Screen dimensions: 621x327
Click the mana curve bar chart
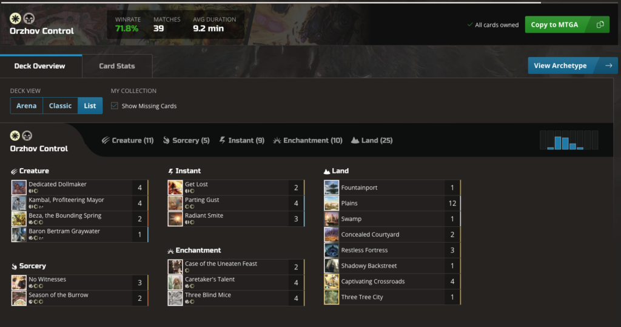tap(569, 140)
